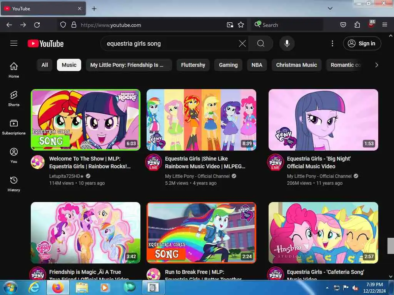Click the extension icon with badge 85
The image size is (394, 295).
click(371, 24)
